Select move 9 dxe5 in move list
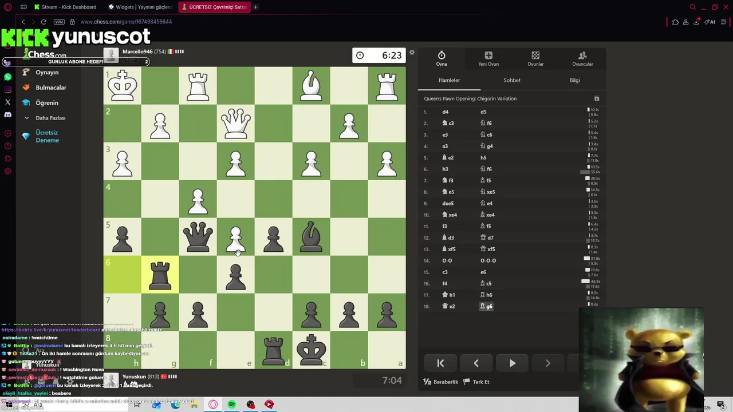Viewport: 733px width, 412px height. point(448,203)
